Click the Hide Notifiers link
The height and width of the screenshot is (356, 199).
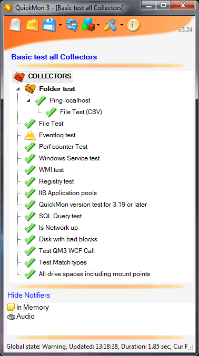28,295
